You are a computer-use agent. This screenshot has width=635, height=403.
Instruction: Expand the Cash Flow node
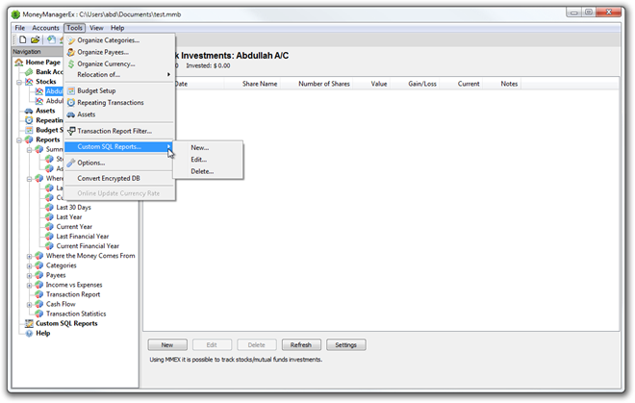point(29,305)
